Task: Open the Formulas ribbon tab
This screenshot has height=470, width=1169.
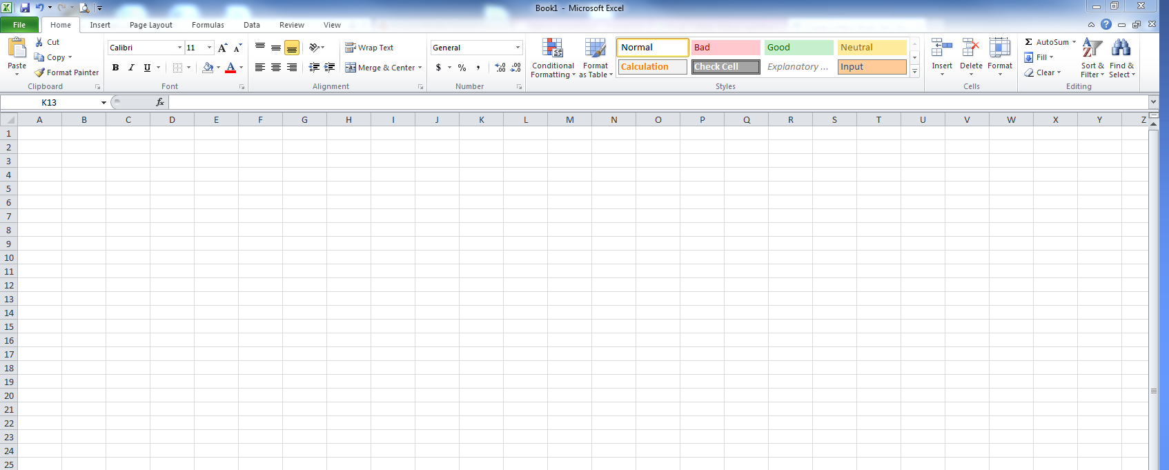Action: (x=208, y=25)
